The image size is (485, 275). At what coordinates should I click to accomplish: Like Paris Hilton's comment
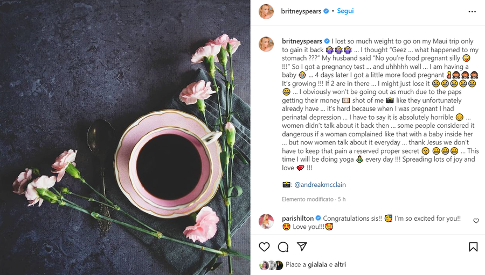pos(476,221)
